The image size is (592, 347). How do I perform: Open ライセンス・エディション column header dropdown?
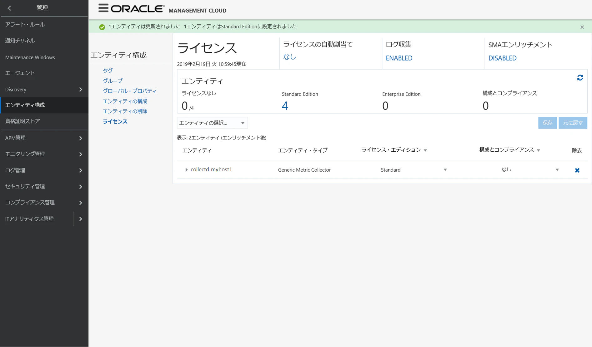(425, 150)
